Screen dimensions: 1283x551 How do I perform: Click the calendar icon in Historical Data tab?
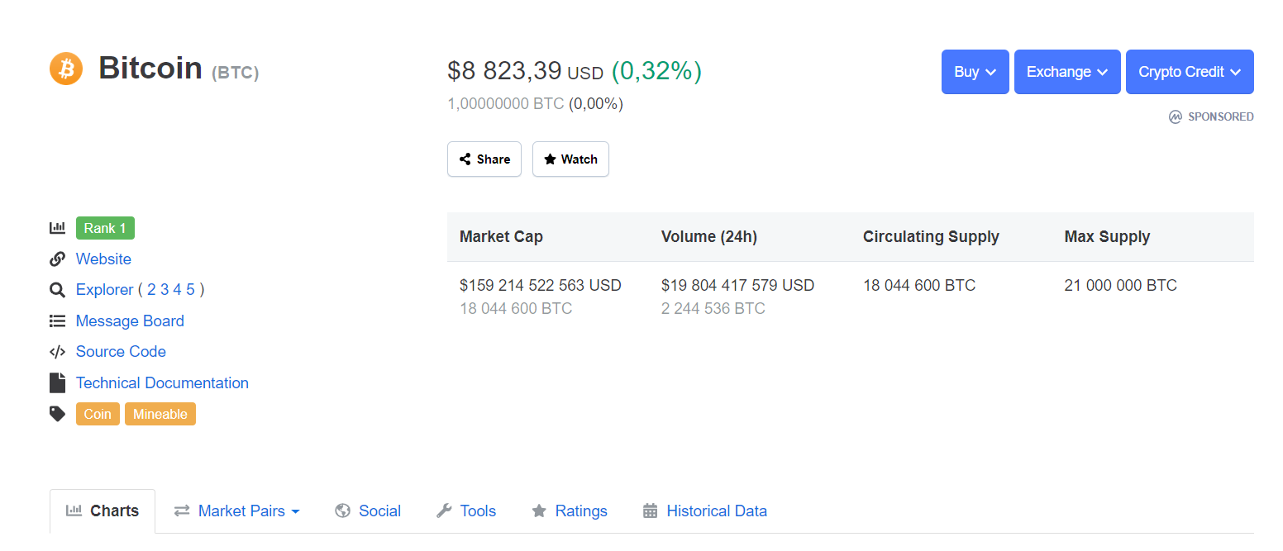point(651,511)
